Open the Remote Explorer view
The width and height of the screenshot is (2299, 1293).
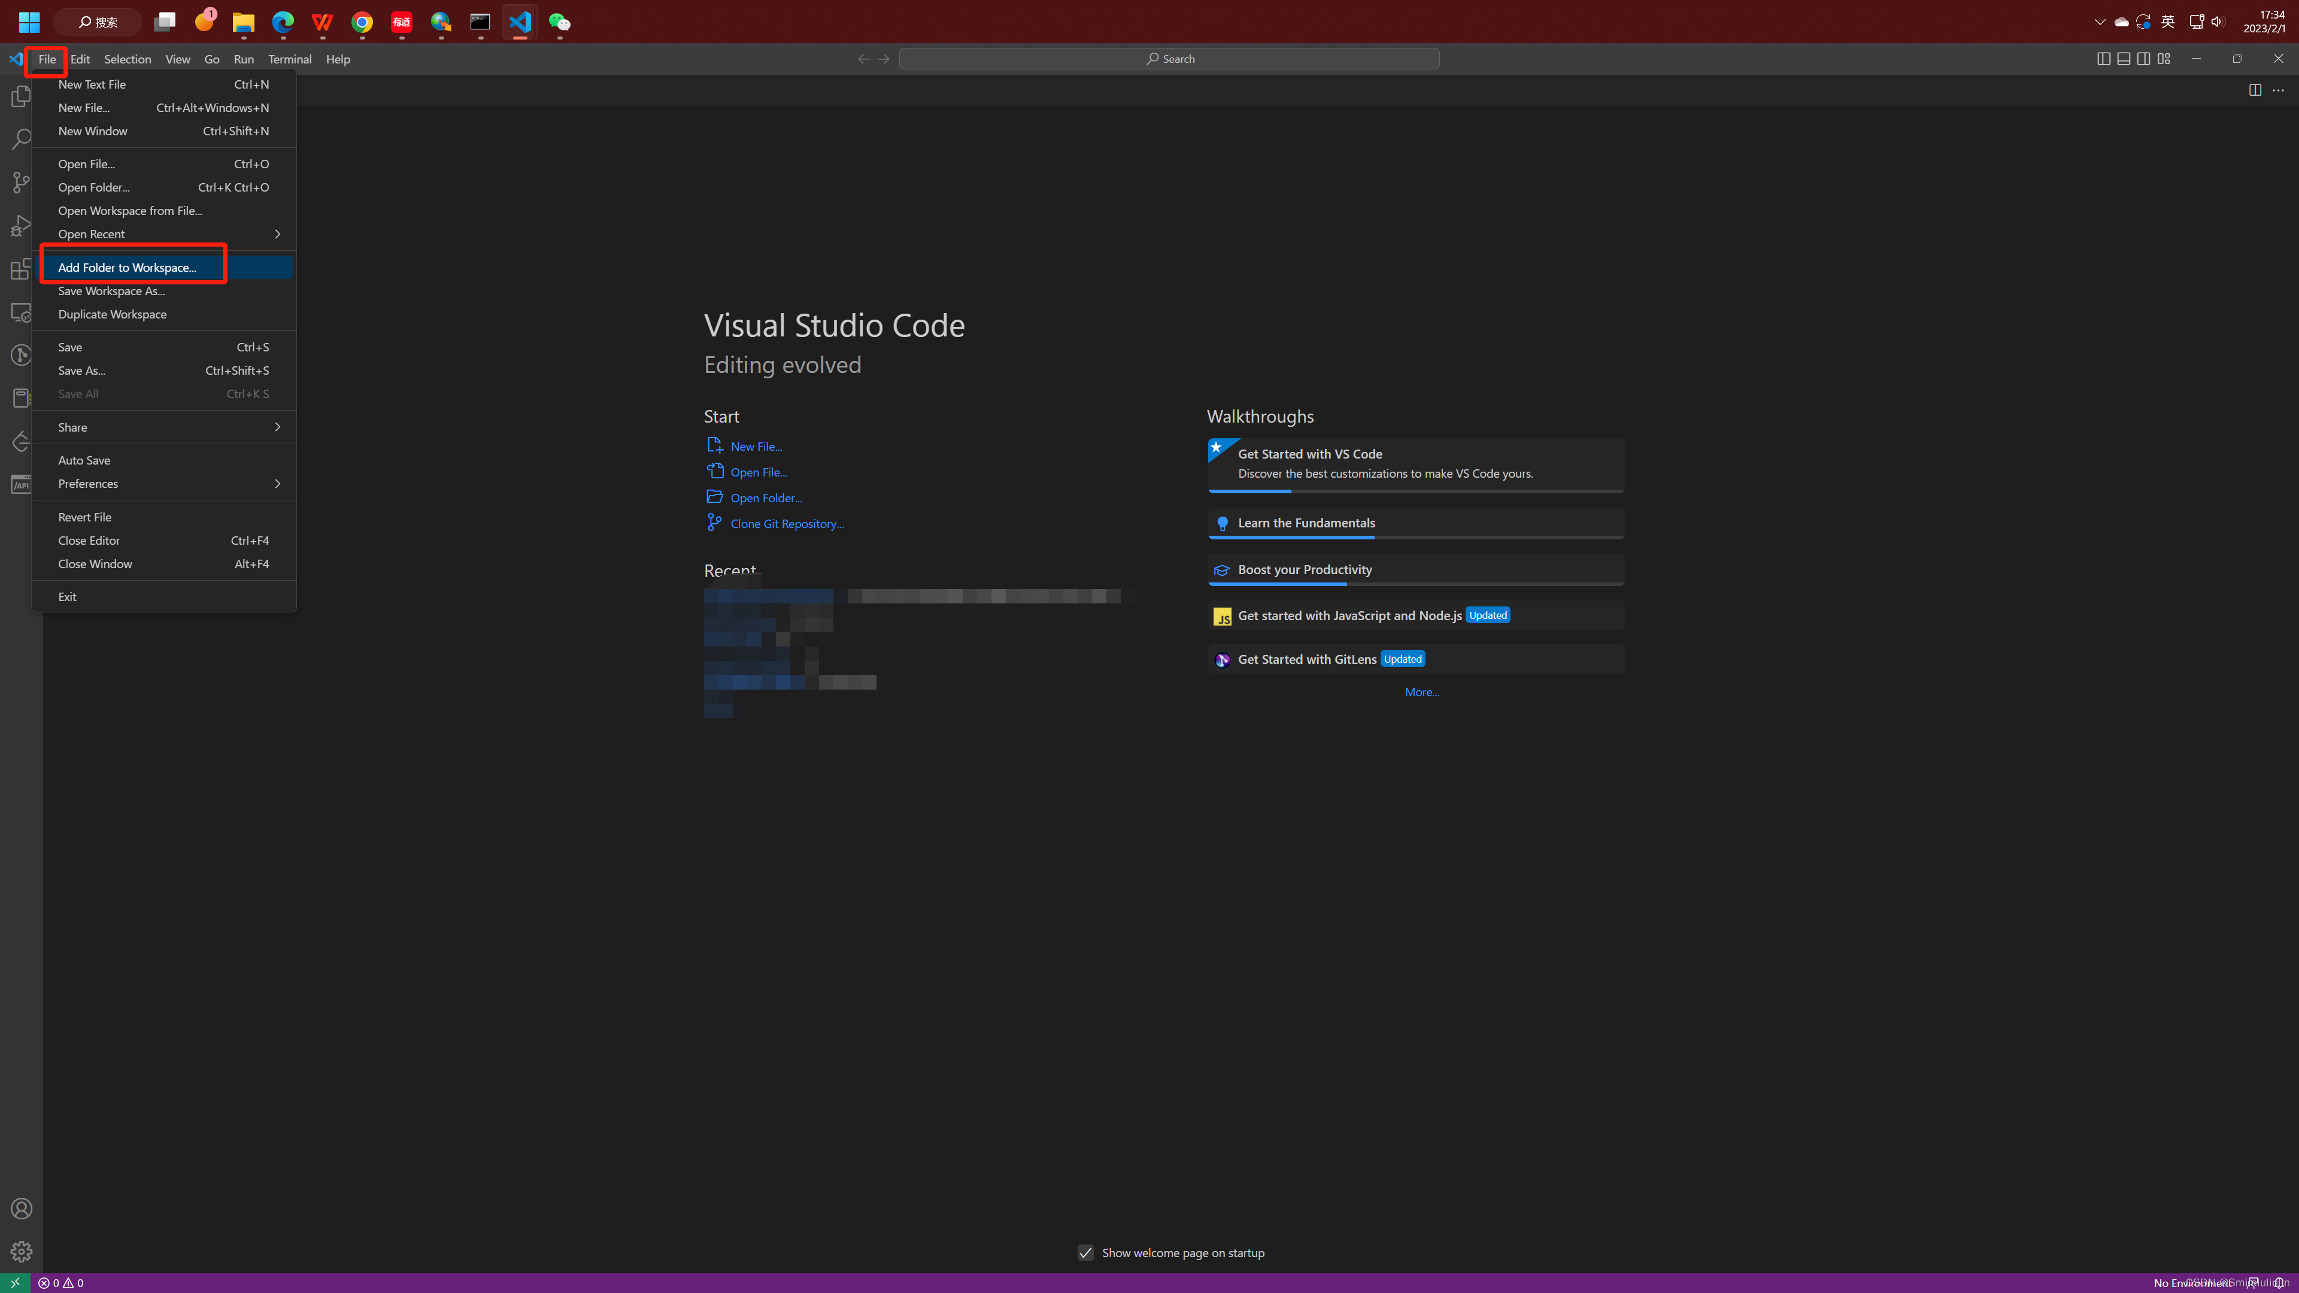point(20,311)
